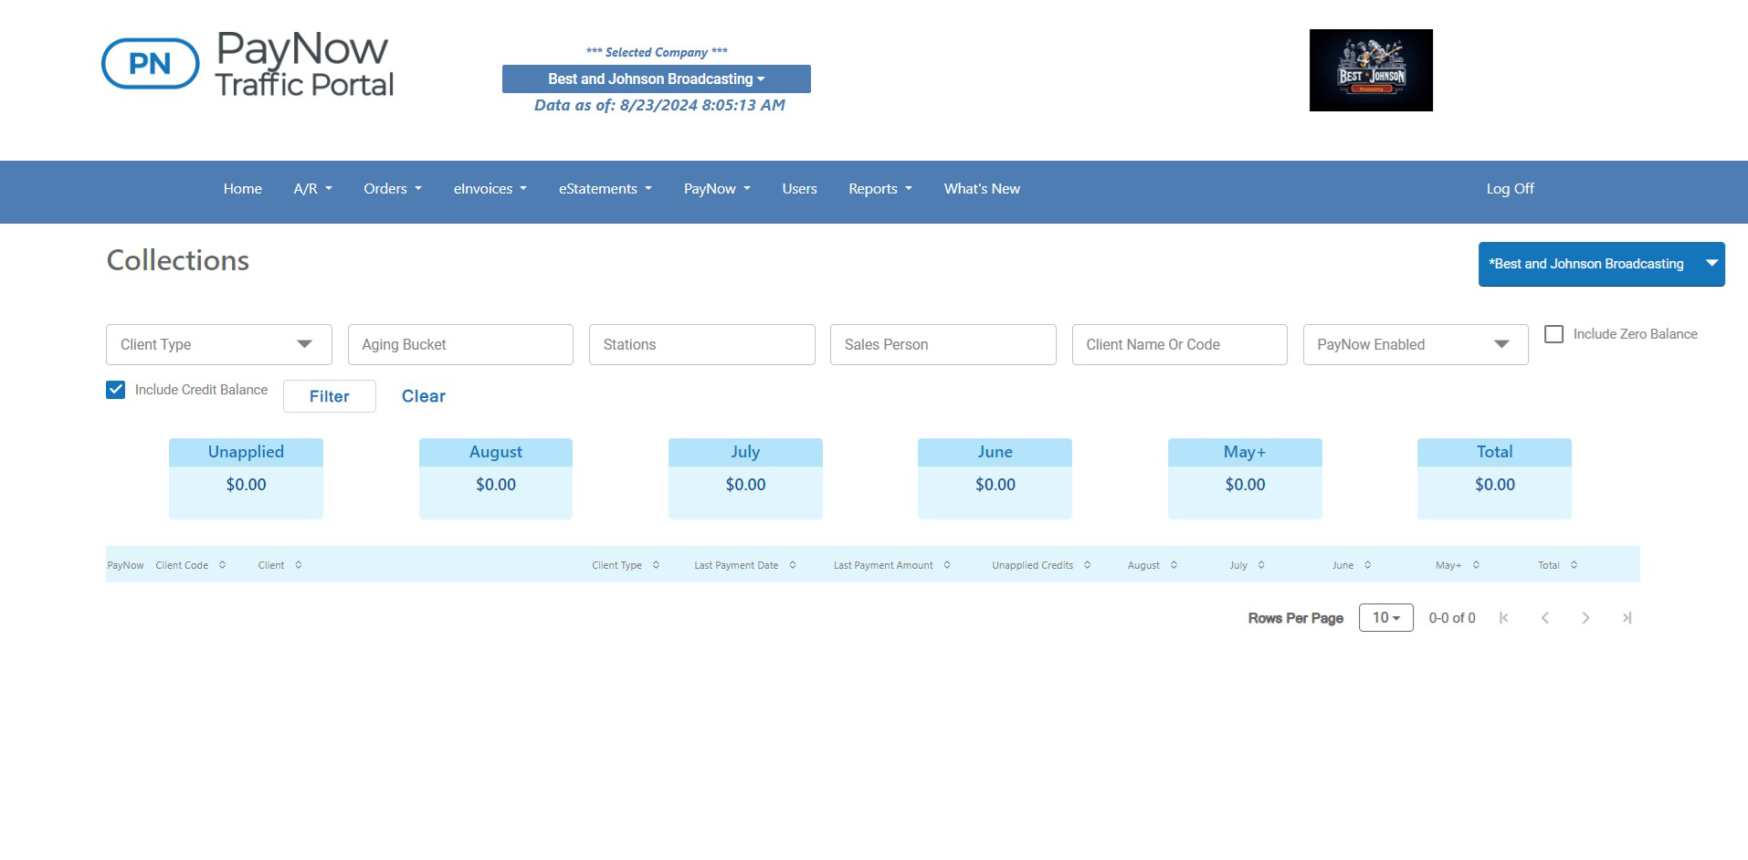
Task: Select the August summary card
Action: click(x=496, y=478)
